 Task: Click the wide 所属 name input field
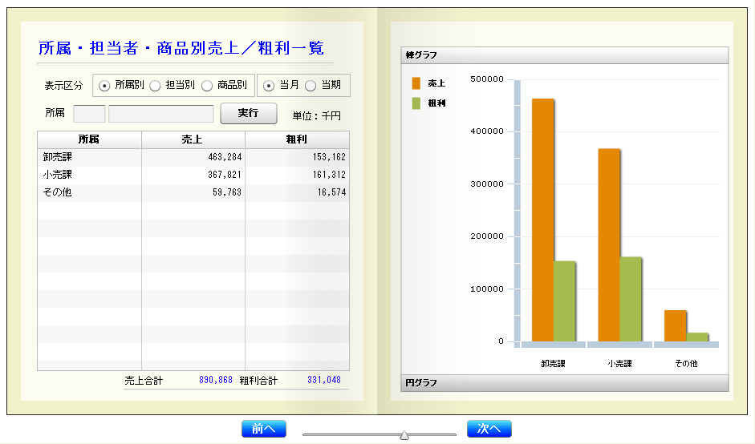161,114
